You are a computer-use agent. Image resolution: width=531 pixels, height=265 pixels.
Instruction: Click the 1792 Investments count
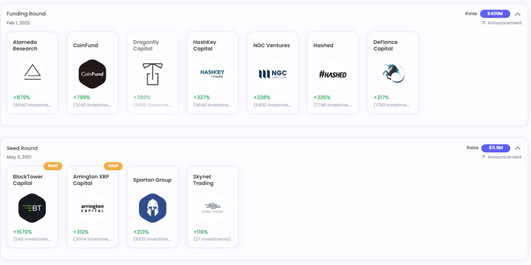(x=392, y=105)
